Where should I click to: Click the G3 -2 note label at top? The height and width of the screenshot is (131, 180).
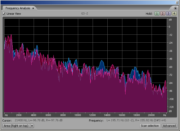(x=84, y=13)
